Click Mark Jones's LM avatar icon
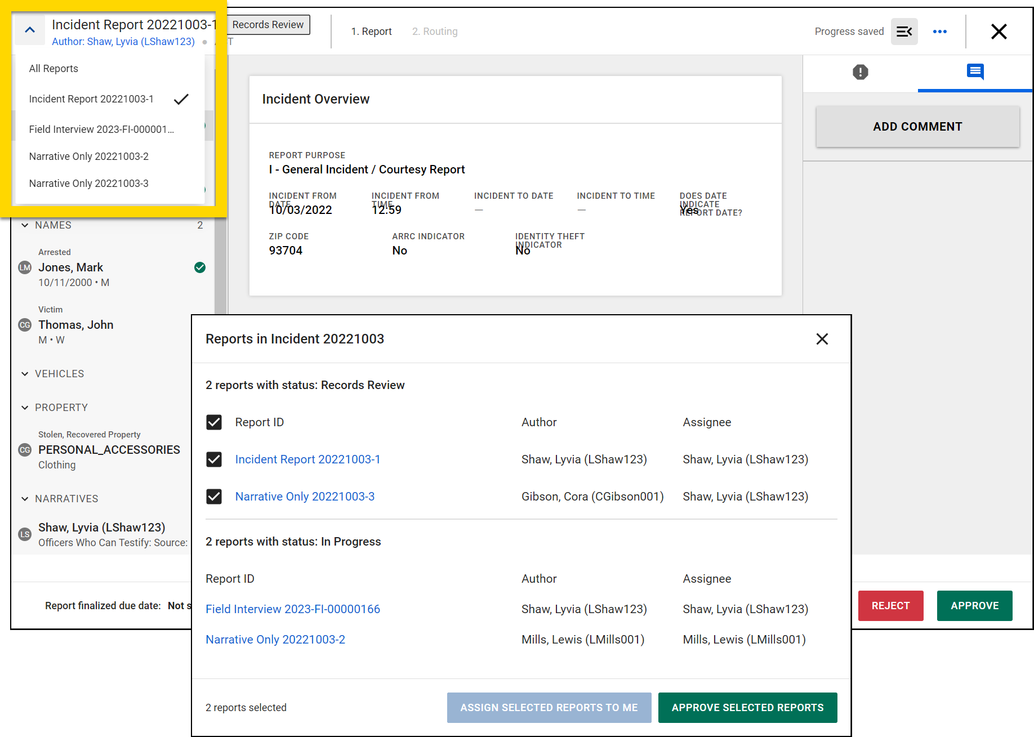Viewport: 1034px width, 737px height. [x=24, y=267]
